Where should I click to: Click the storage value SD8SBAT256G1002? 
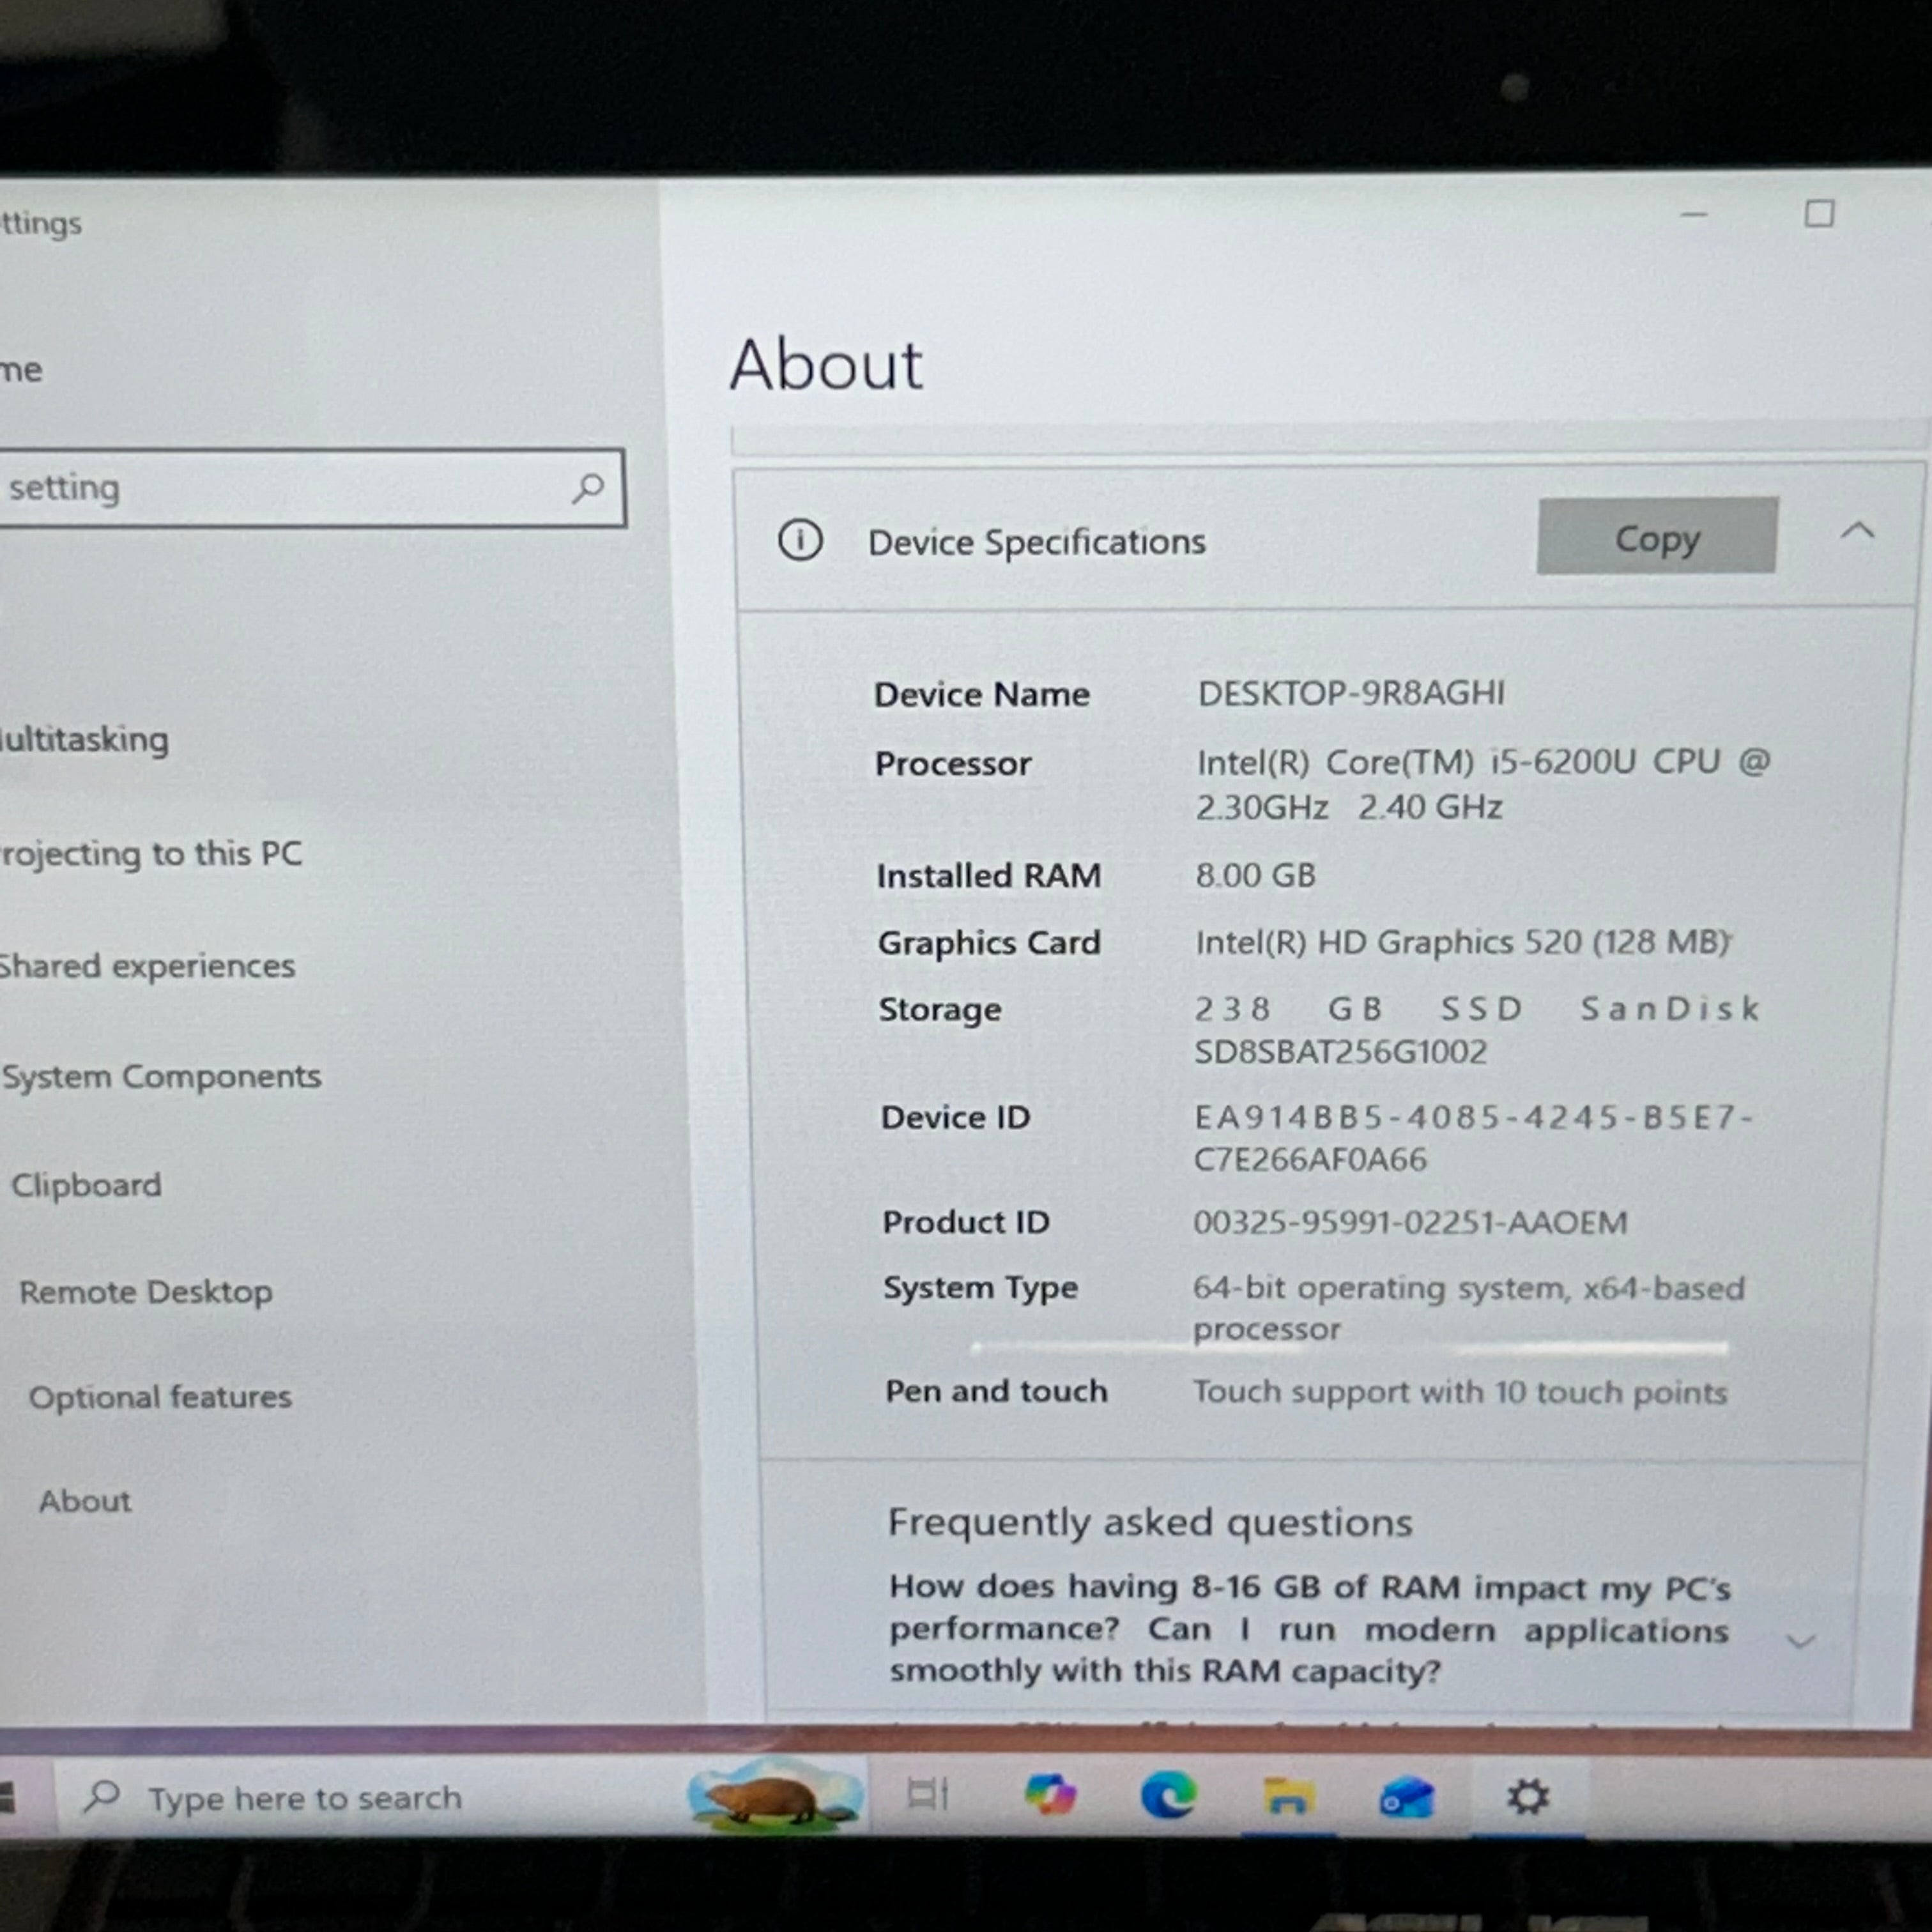coord(1340,1052)
